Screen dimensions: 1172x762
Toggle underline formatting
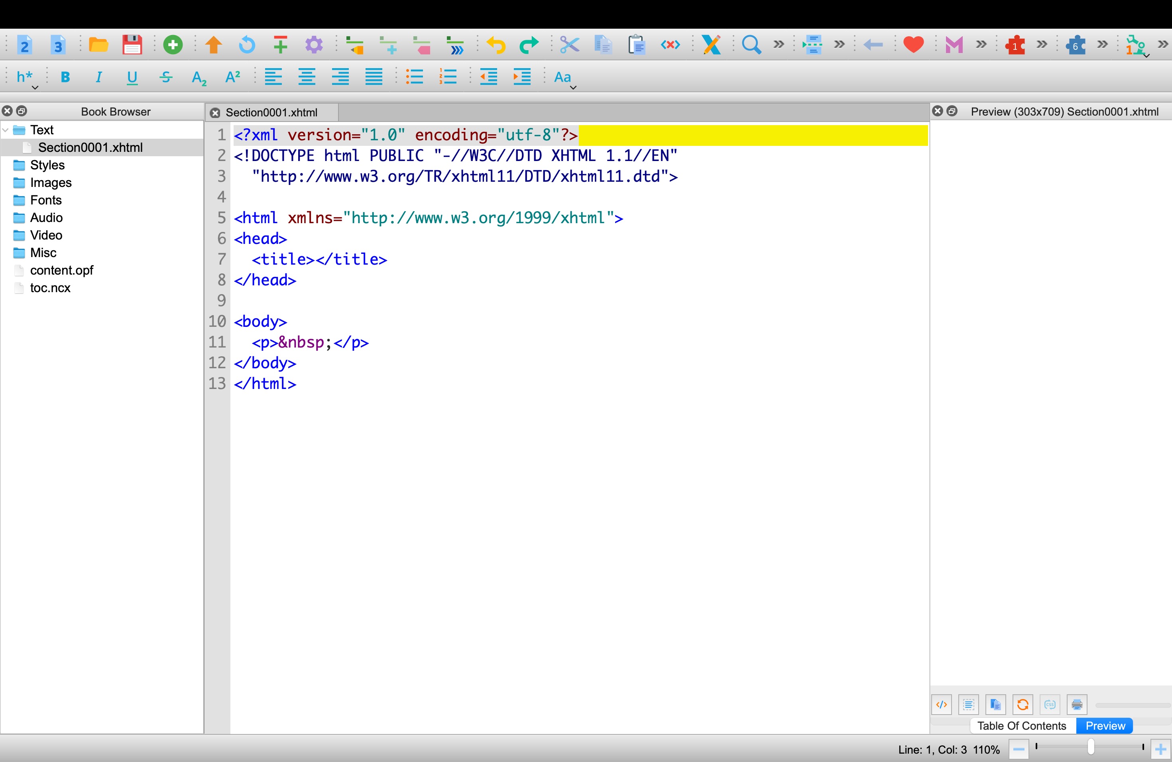[132, 77]
